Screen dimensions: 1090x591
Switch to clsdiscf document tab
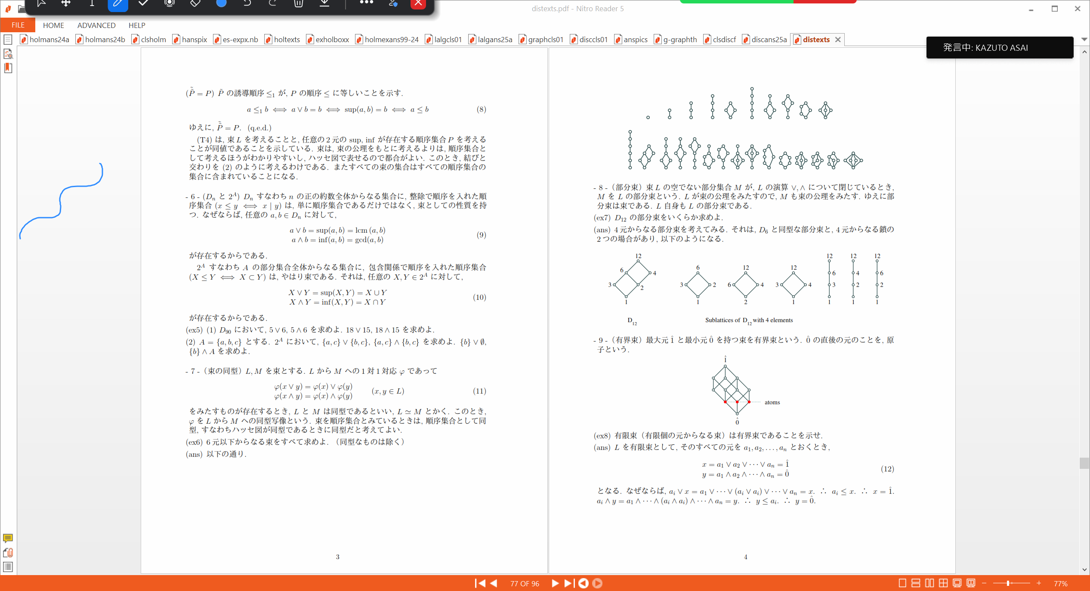720,40
